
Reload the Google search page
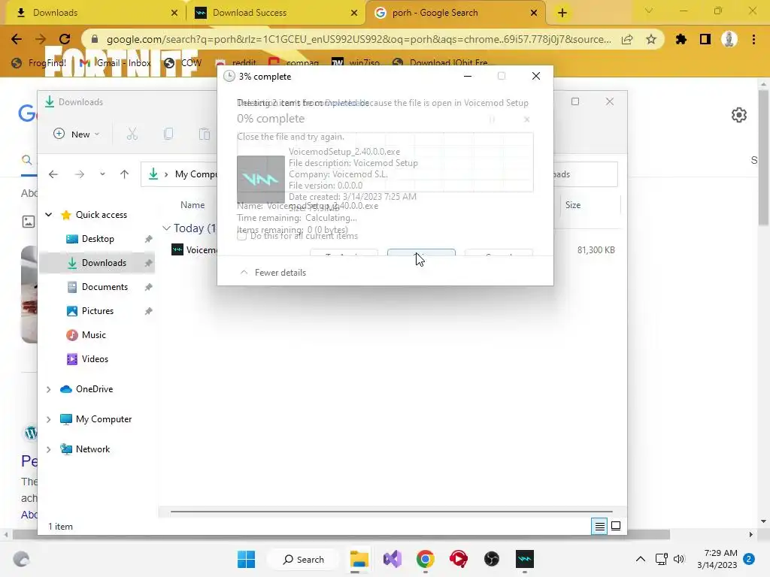pyautogui.click(x=65, y=39)
